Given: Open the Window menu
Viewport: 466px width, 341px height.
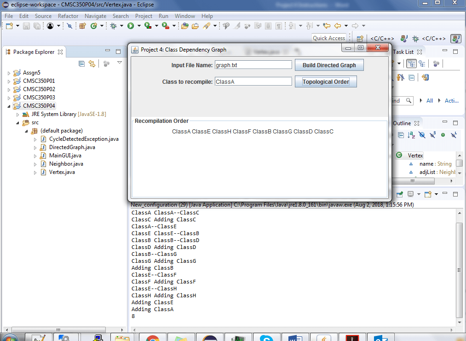Looking at the screenshot, I should pyautogui.click(x=185, y=16).
